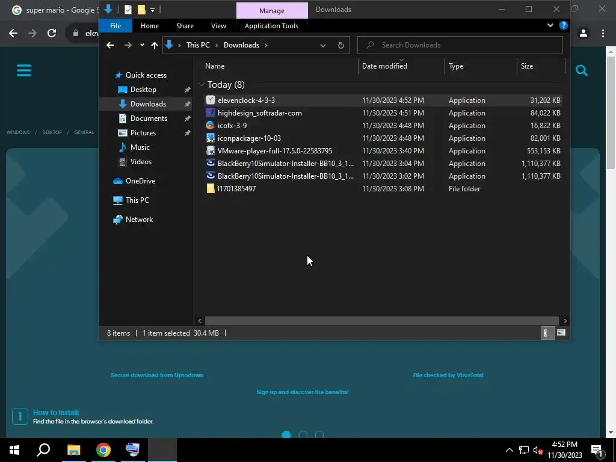Click the horizontal scrollbar right arrow
The height and width of the screenshot is (462, 616).
pos(565,321)
